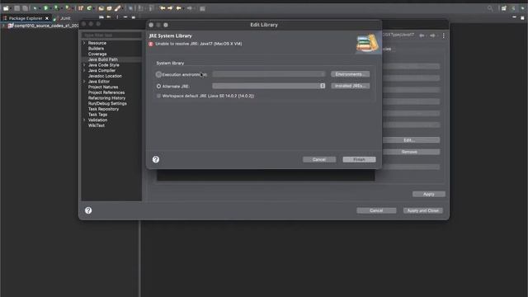Select Builders in properties tree
Image resolution: width=528 pixels, height=297 pixels.
coord(96,49)
